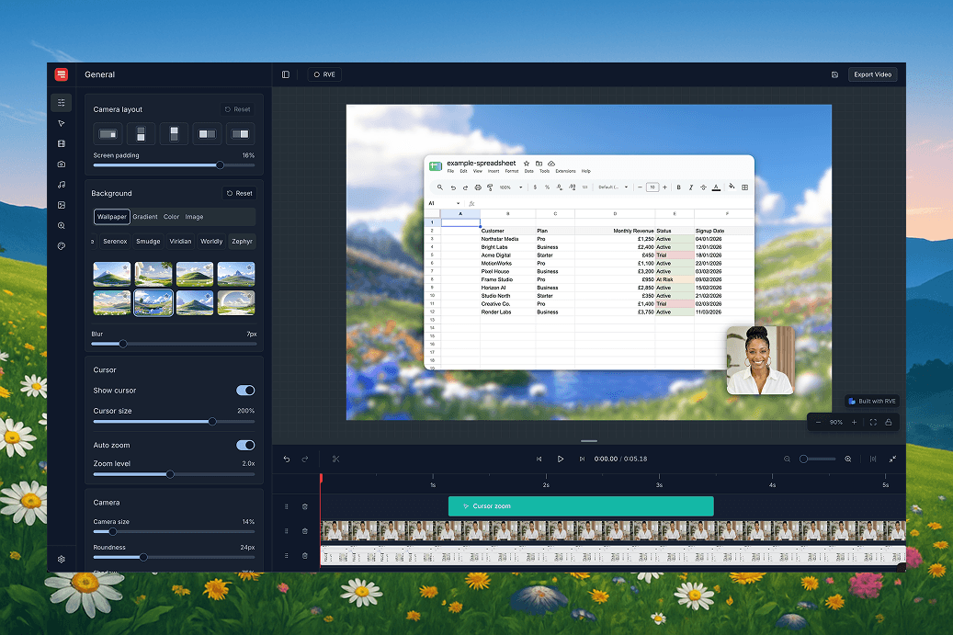Select the Smudge wallpaper category
The image size is (953, 635).
point(148,242)
